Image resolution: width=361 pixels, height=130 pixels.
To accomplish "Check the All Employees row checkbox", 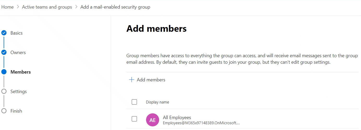I will (134, 119).
